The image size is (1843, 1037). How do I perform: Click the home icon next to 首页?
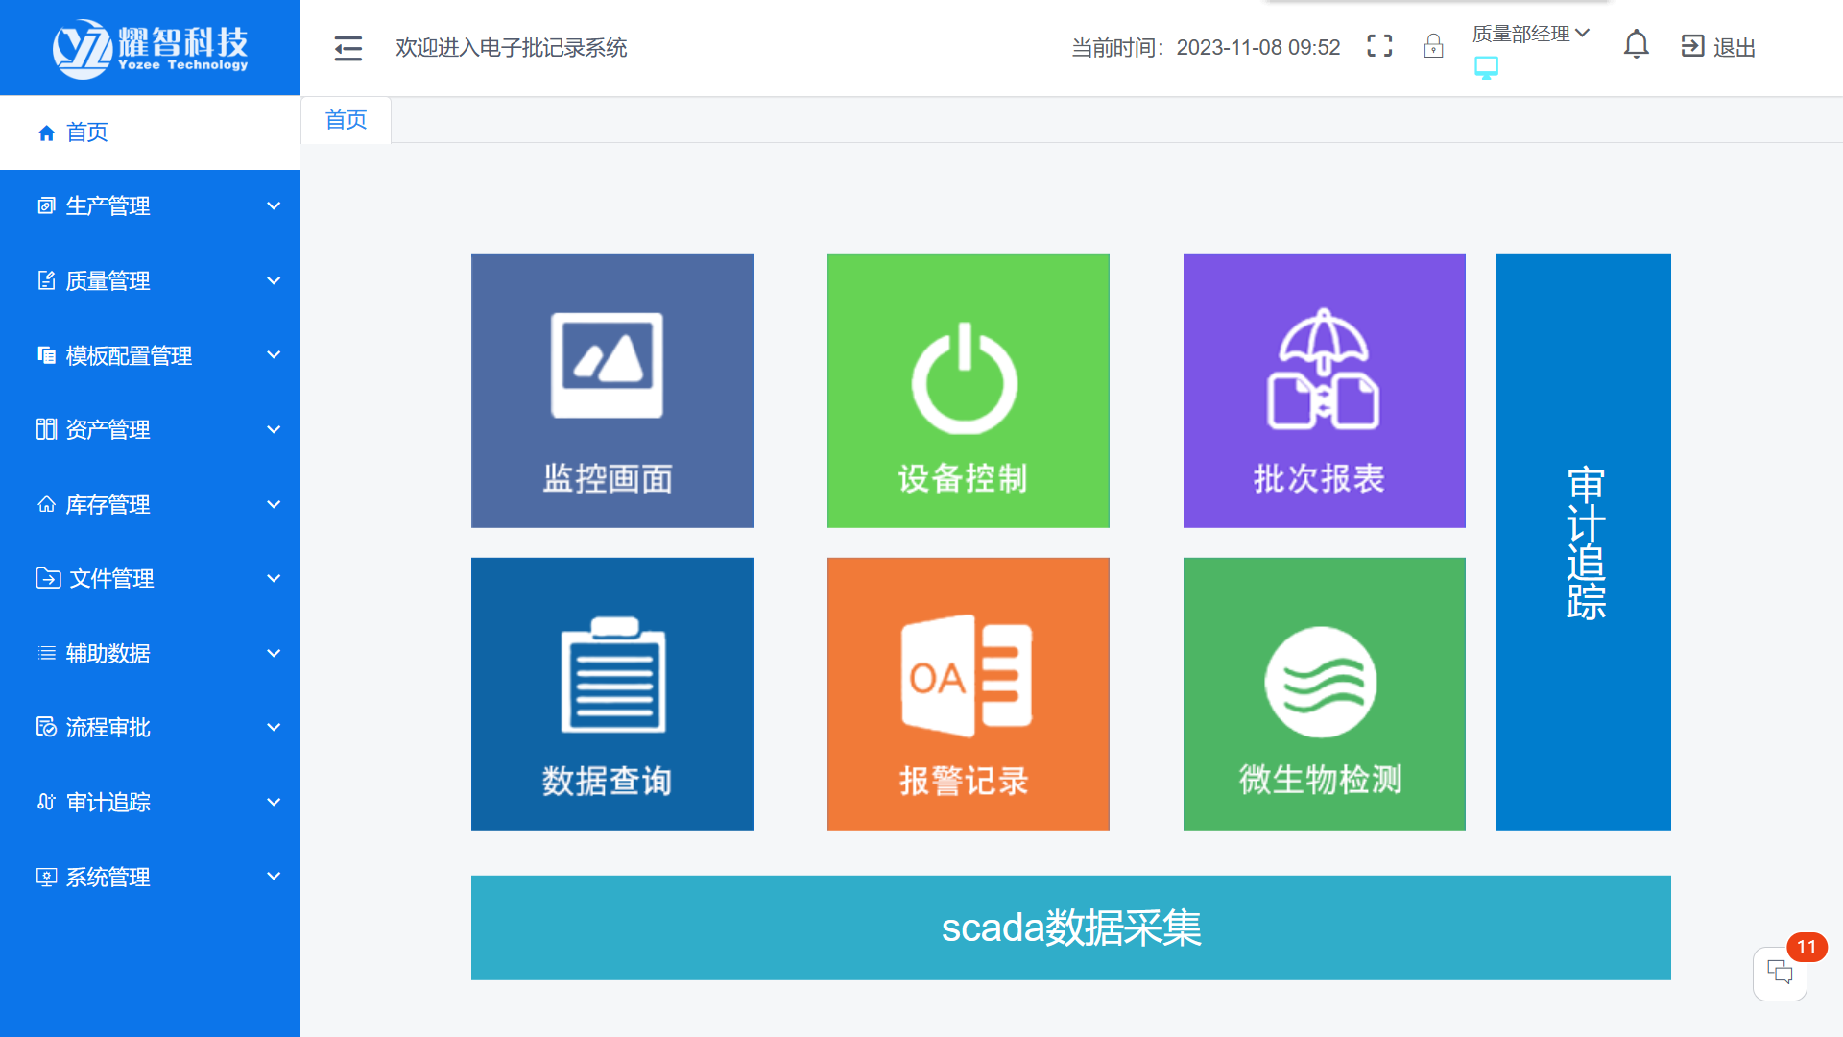point(45,133)
